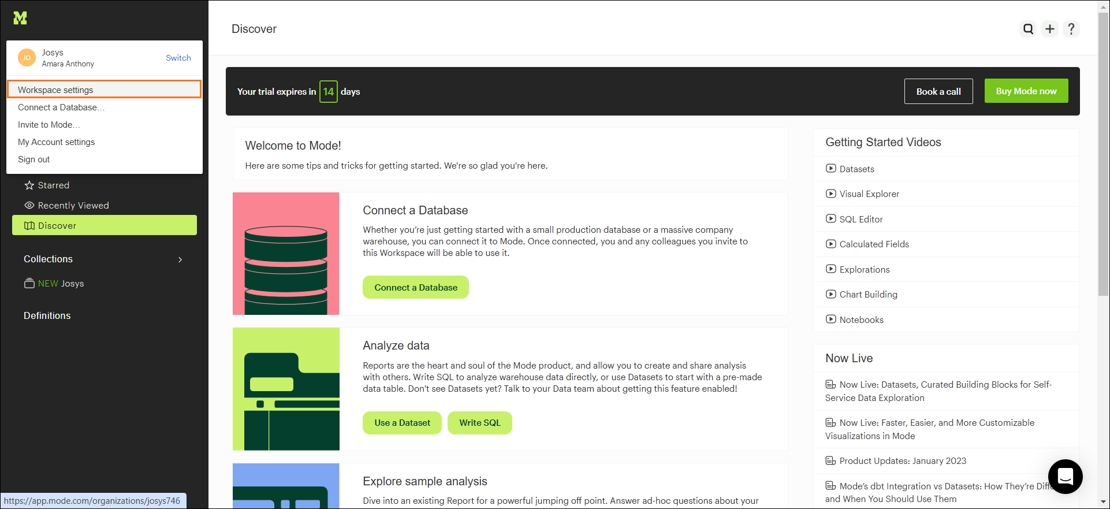Select Discover in sidebar
The image size is (1110, 509).
[x=105, y=225]
